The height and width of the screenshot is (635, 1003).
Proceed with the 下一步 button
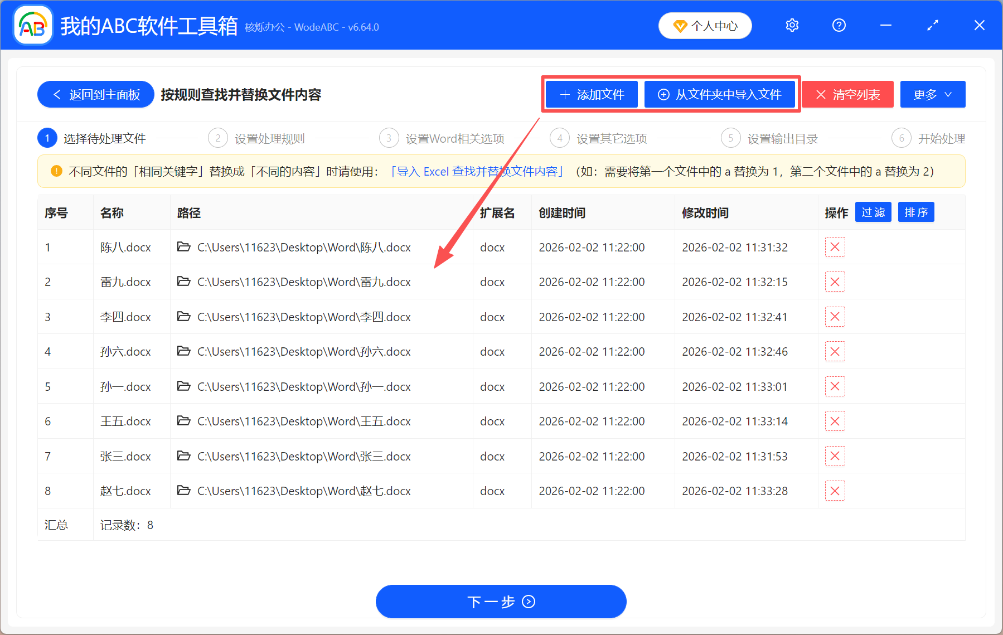pos(500,602)
